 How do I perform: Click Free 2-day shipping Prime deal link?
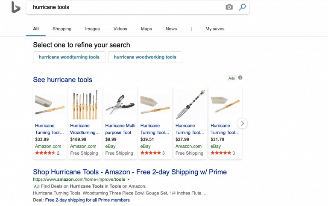[x=87, y=200]
